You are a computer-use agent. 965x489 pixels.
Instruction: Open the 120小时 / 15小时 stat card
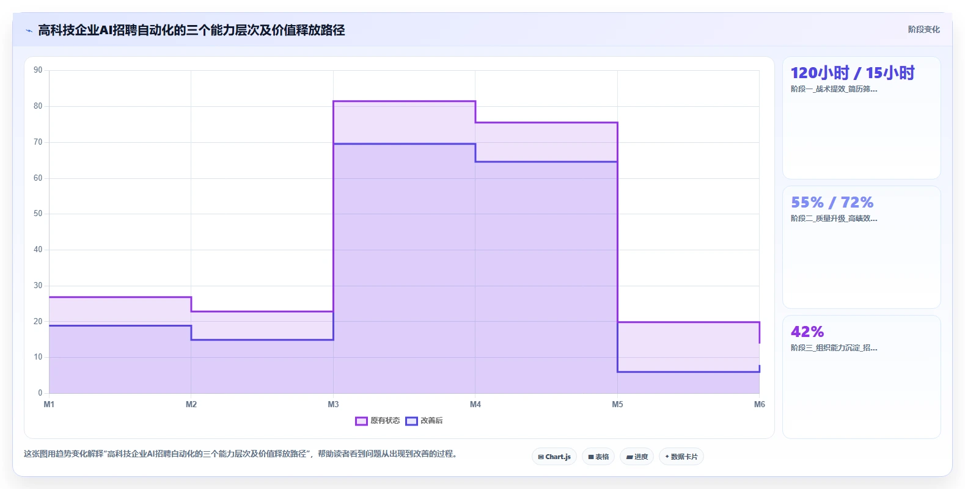861,118
